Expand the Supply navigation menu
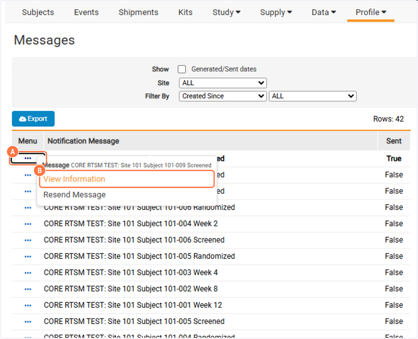The width and height of the screenshot is (418, 339). (x=276, y=12)
